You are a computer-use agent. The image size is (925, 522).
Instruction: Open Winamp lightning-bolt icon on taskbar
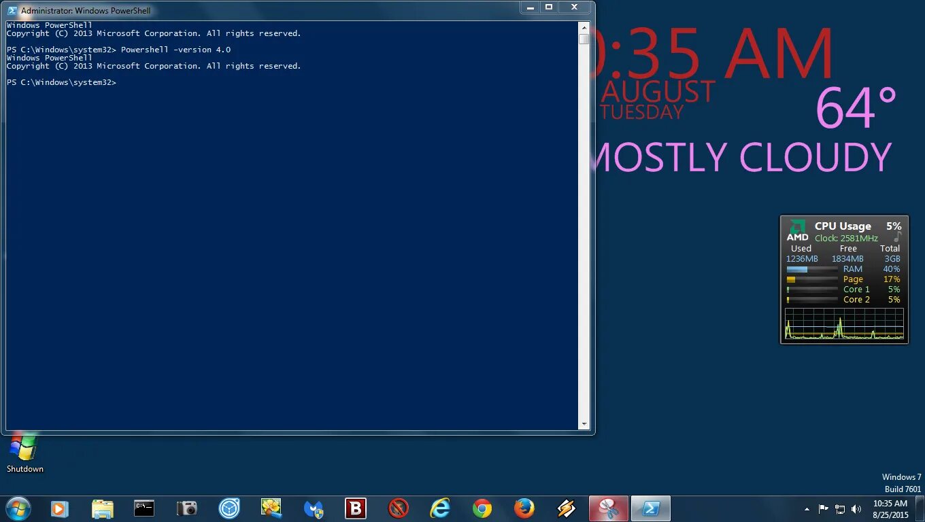(x=567, y=508)
